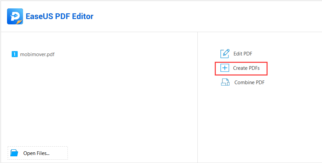Click the Combine PDF pages icon
The width and height of the screenshot is (322, 163).
pyautogui.click(x=225, y=82)
